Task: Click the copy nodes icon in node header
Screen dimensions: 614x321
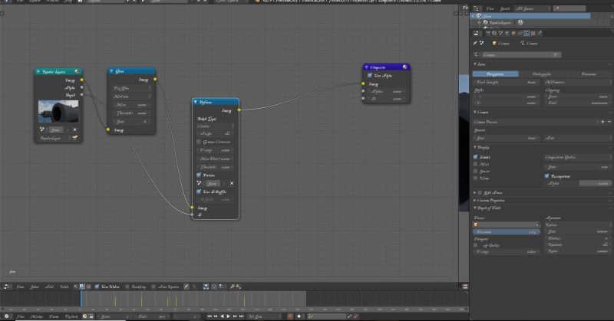Action: tap(233, 287)
